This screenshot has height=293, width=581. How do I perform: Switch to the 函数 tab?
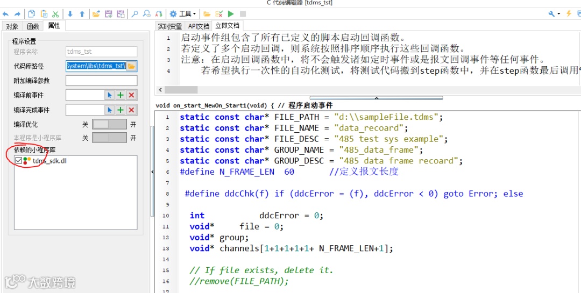(x=33, y=26)
